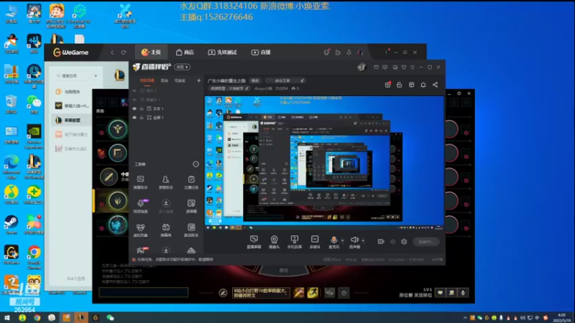Add a 手机投屏 phone mirroring source
The width and height of the screenshot is (575, 323).
tap(295, 242)
